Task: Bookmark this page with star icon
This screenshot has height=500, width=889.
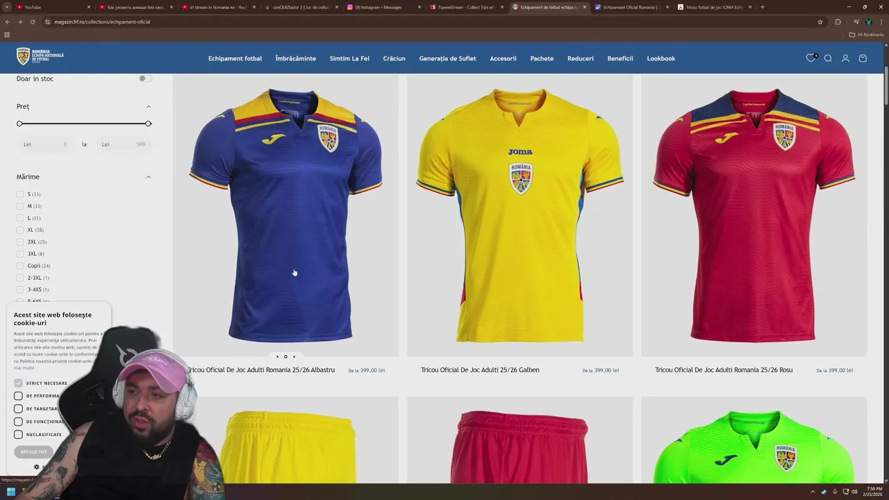Action: [x=820, y=22]
